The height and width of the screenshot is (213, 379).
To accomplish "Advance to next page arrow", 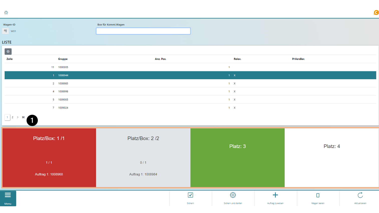I will pos(18,117).
